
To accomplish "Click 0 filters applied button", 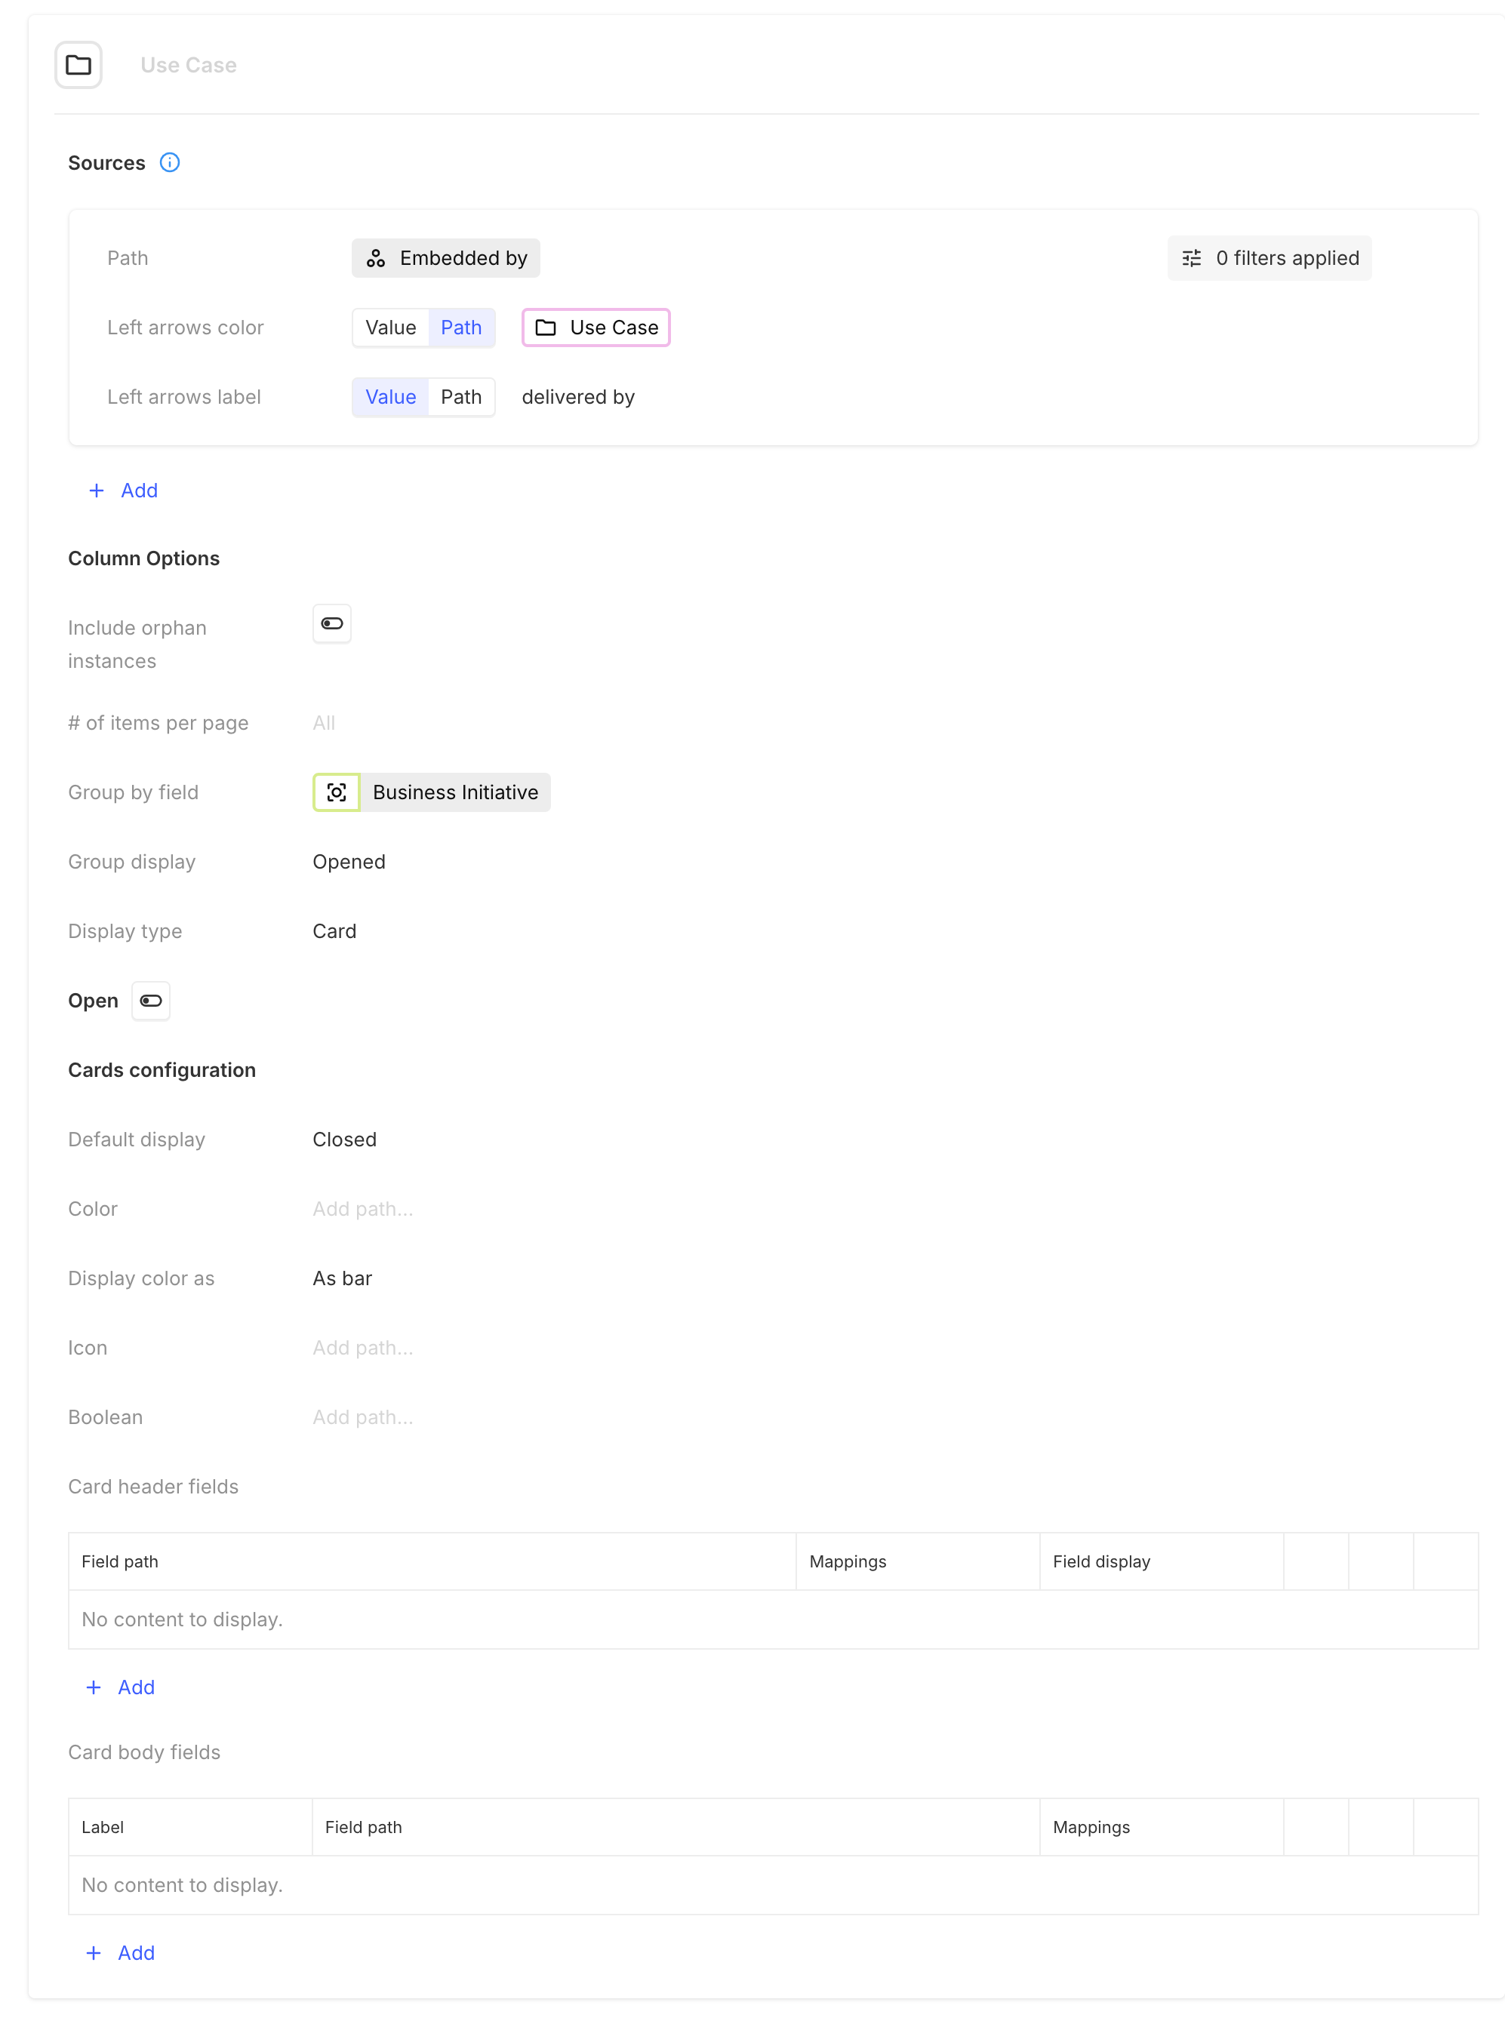I will [1269, 259].
